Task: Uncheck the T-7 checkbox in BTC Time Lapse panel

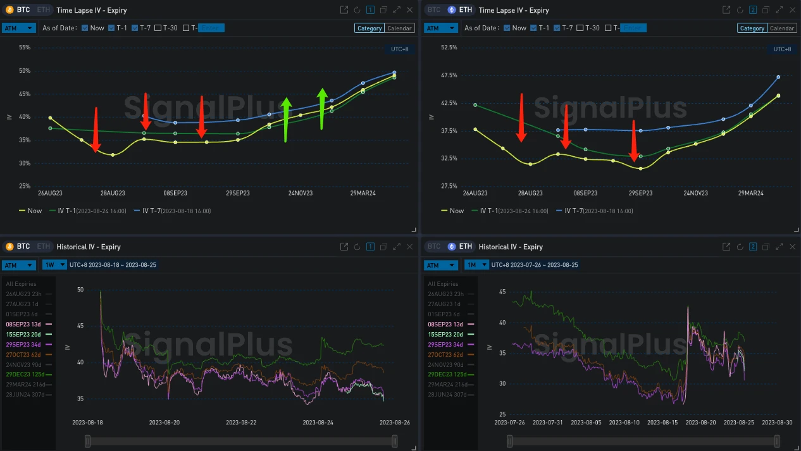Action: (x=135, y=28)
